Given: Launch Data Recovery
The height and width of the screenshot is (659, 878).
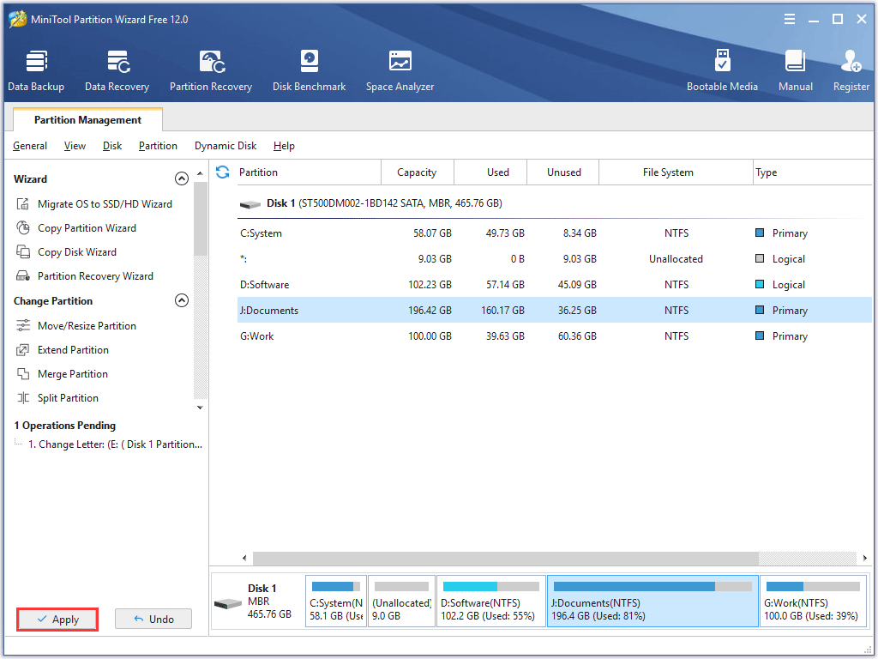Looking at the screenshot, I should (x=117, y=70).
